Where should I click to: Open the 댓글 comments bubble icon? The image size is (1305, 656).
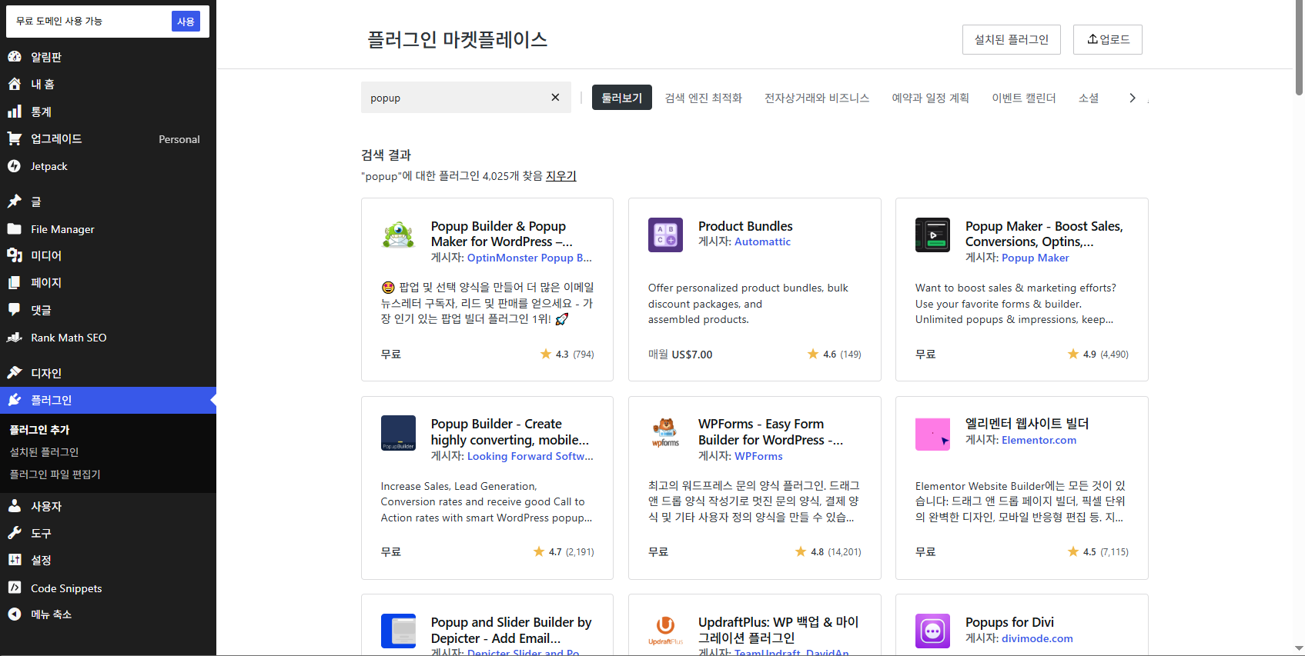tap(15, 310)
